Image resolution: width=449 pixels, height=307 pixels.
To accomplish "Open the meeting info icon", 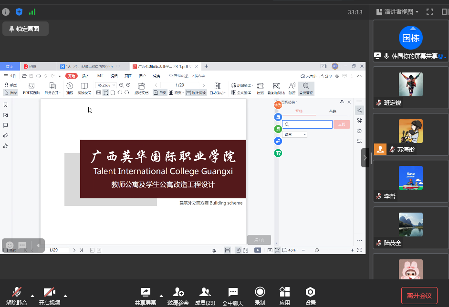I will click(x=6, y=12).
